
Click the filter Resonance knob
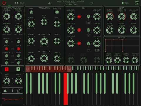pos(122,16)
